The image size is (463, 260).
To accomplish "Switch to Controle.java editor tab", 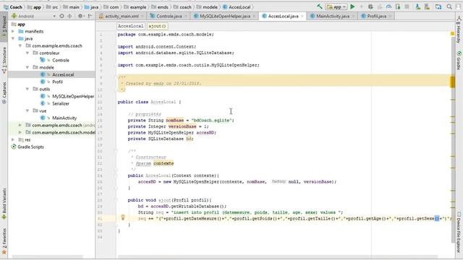I will (x=169, y=16).
